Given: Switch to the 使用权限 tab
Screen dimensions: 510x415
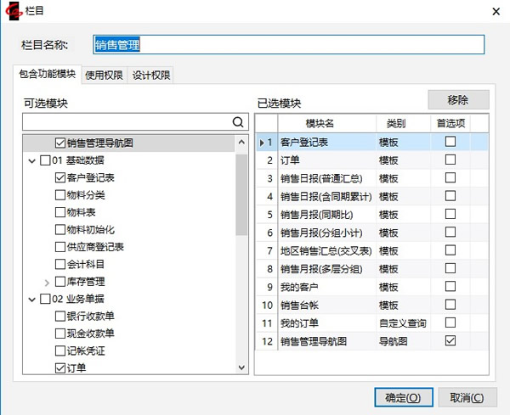Looking at the screenshot, I should [x=104, y=75].
